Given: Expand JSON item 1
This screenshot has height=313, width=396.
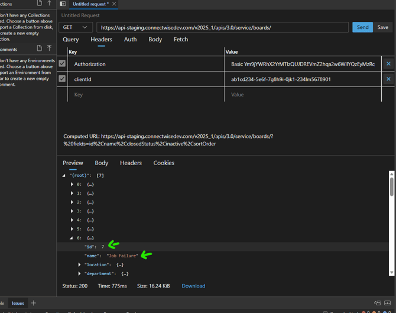Looking at the screenshot, I should (x=72, y=193).
